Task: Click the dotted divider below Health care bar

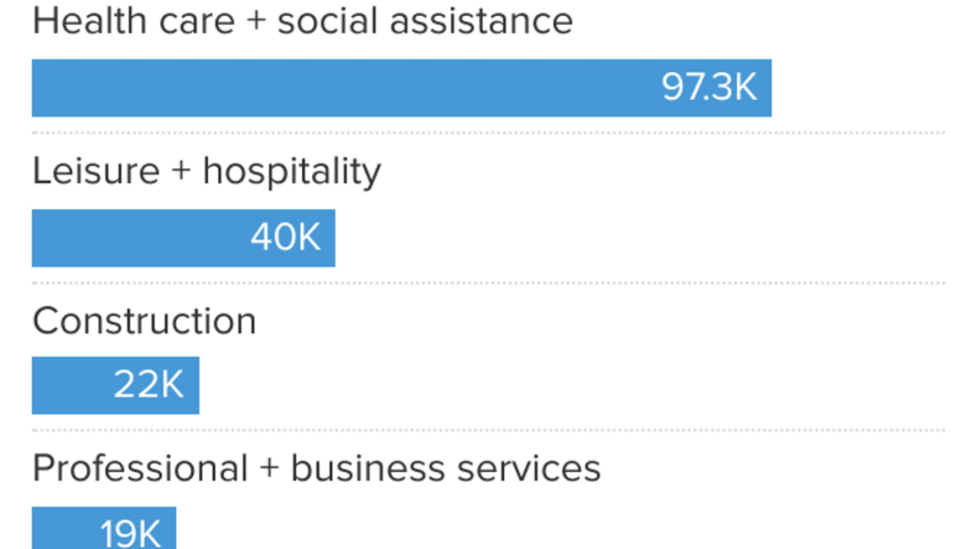Action: pos(489,133)
